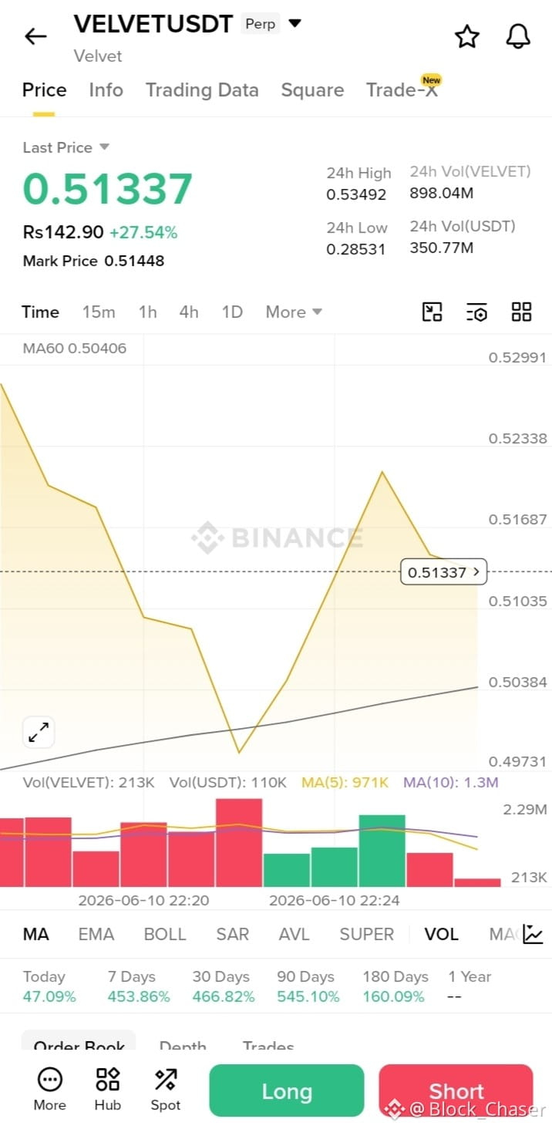Expand the Perp contract dropdown arrow
552x1129 pixels.
pyautogui.click(x=295, y=23)
